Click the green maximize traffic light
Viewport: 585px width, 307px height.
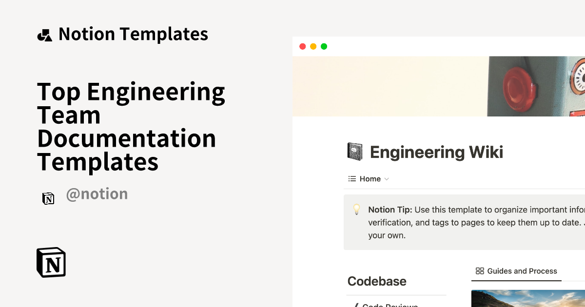pyautogui.click(x=324, y=46)
